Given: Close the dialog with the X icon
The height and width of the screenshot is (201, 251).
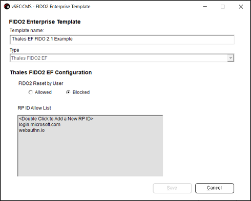Looking at the screenshot, I should 241,7.
